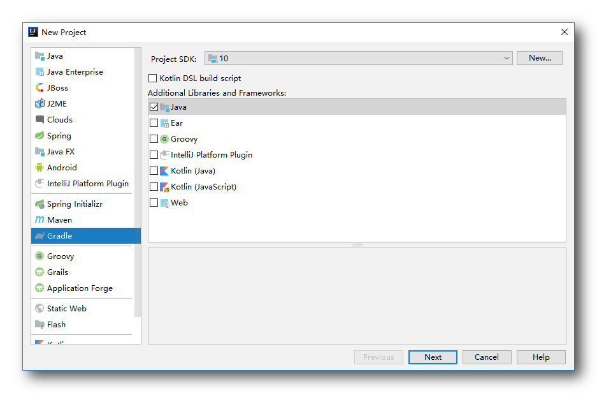Open Help for this dialog
The image size is (597, 393).
(541, 357)
